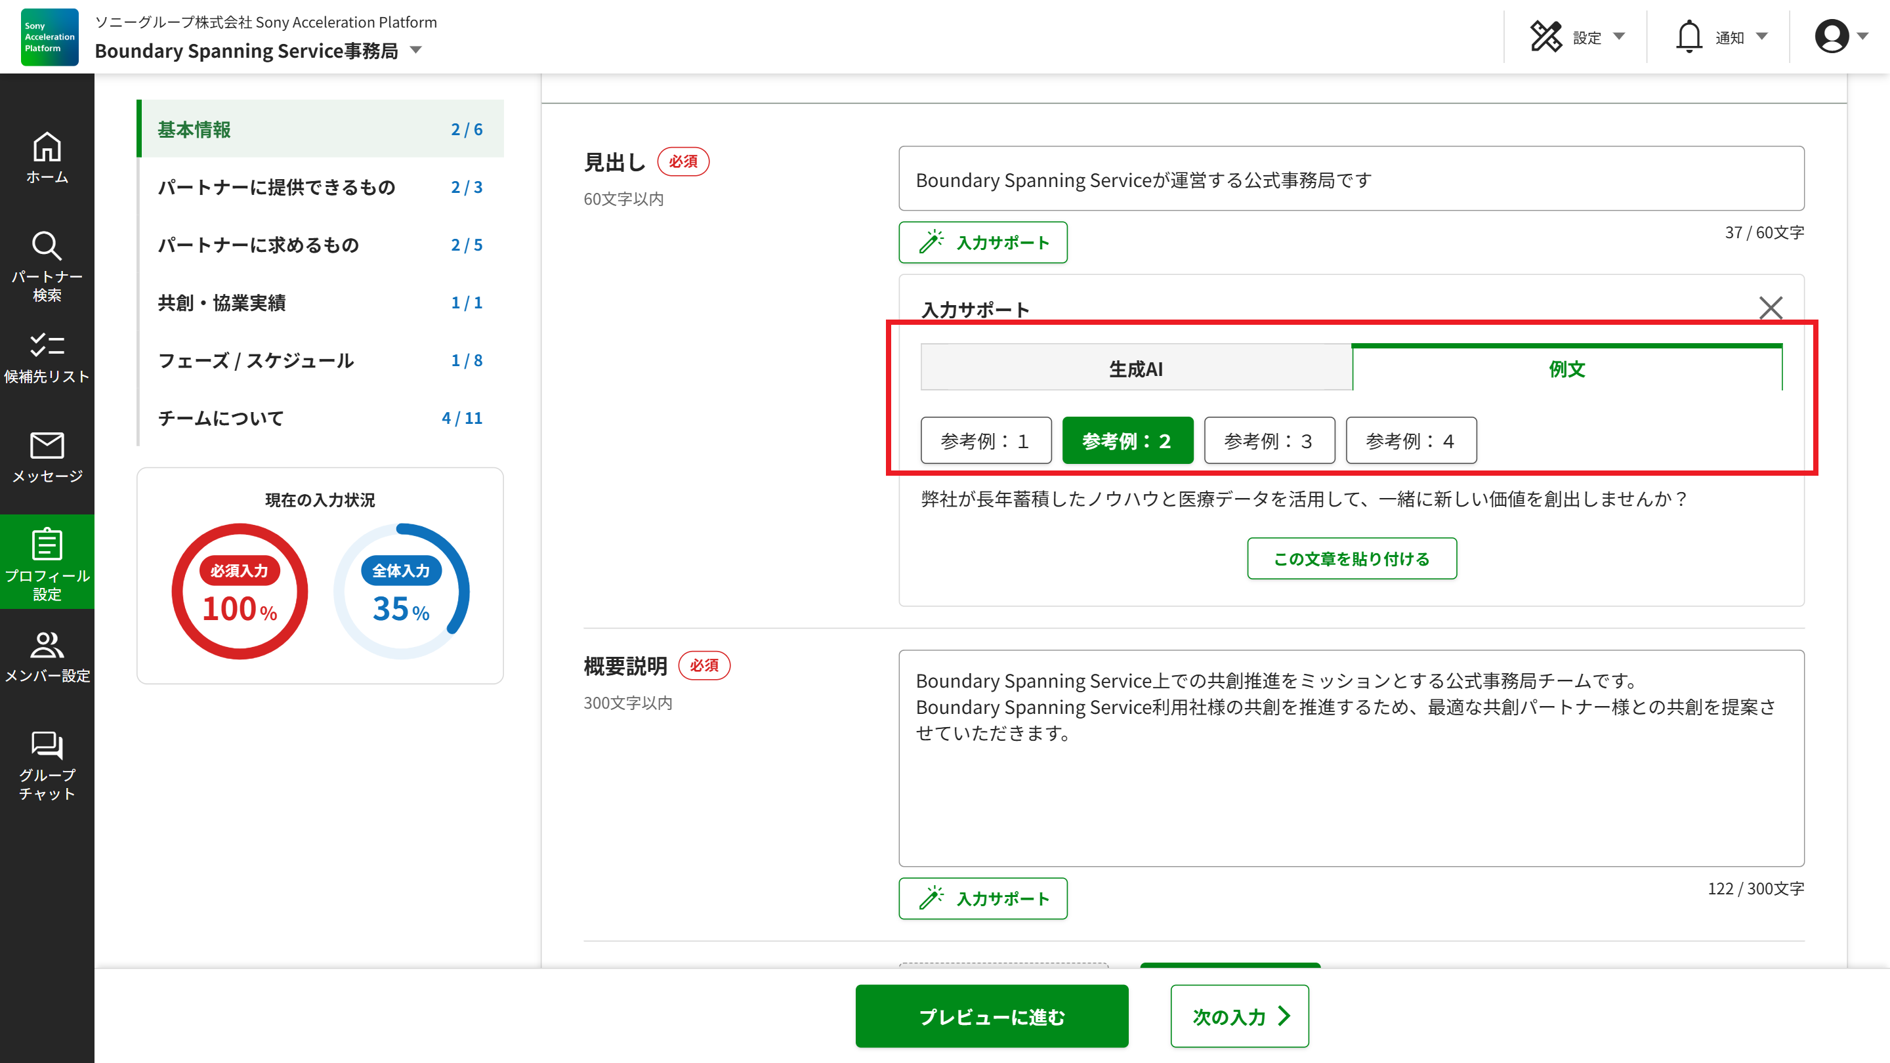Click the Sony Acceleration Platform logo
The height and width of the screenshot is (1063, 1890).
tap(49, 37)
